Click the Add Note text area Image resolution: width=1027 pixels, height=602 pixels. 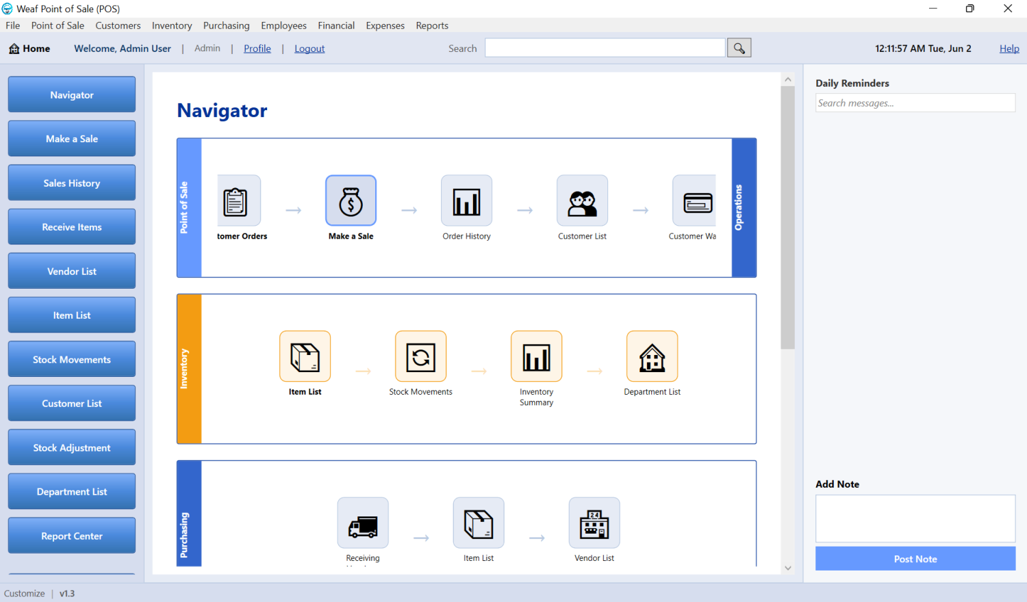point(915,519)
